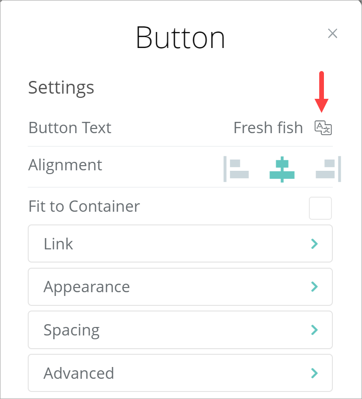The width and height of the screenshot is (362, 399).
Task: Click the Alignment label
Action: (x=65, y=165)
